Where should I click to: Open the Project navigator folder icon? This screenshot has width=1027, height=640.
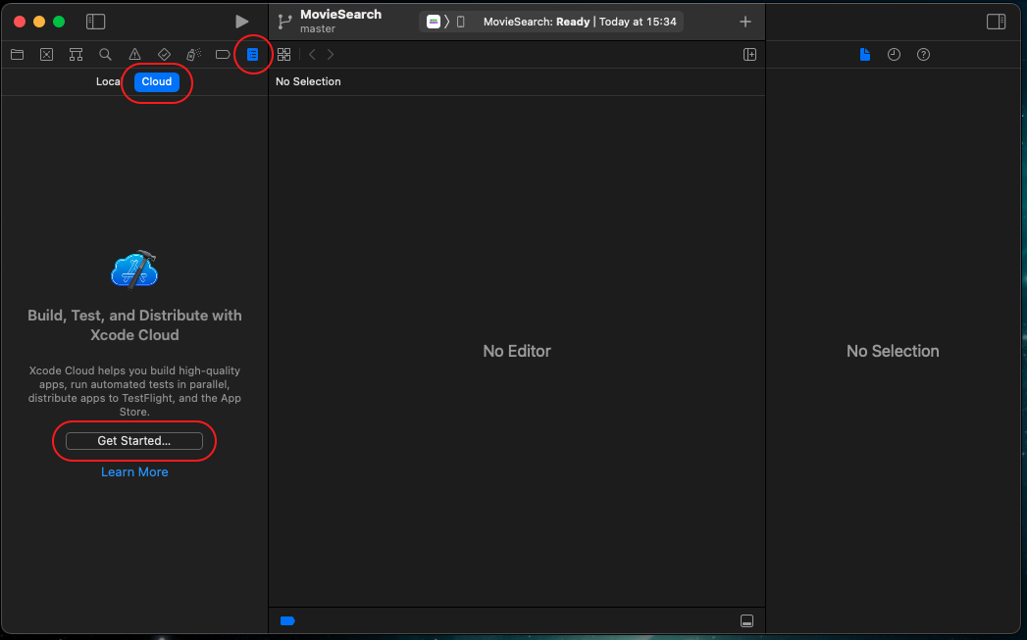(17, 54)
